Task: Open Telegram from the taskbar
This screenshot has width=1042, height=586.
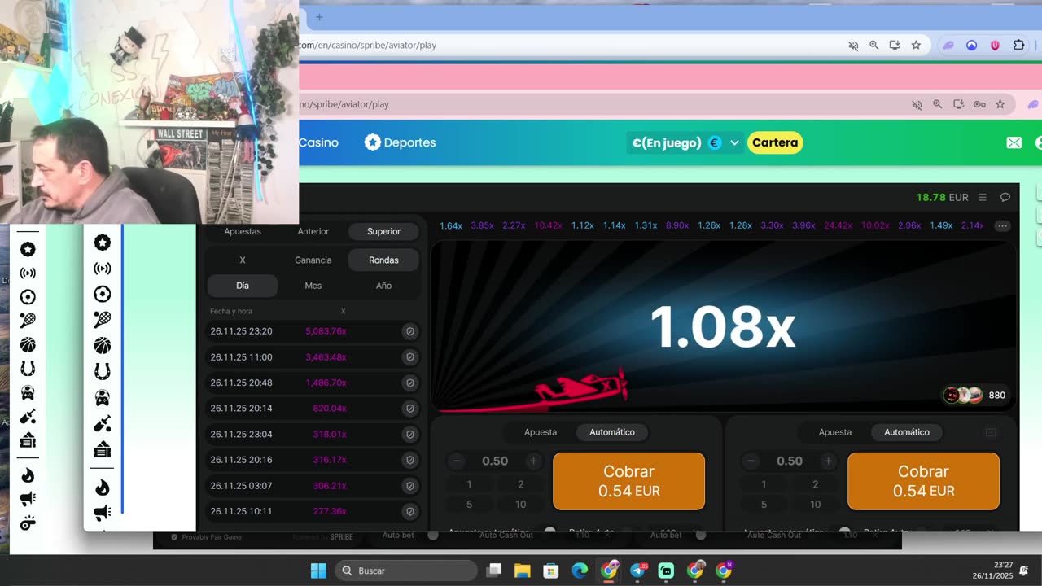Action: 637,571
